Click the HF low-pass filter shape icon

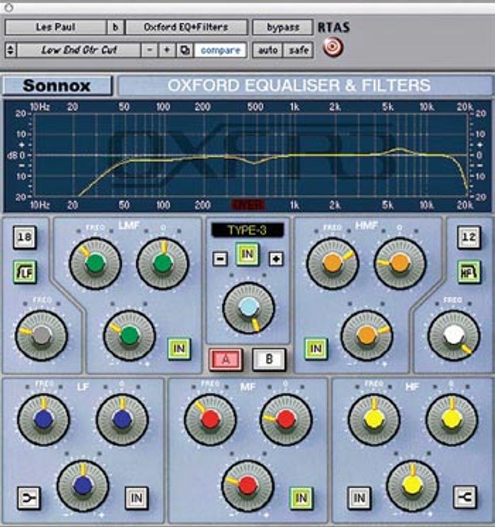pyautogui.click(x=469, y=271)
